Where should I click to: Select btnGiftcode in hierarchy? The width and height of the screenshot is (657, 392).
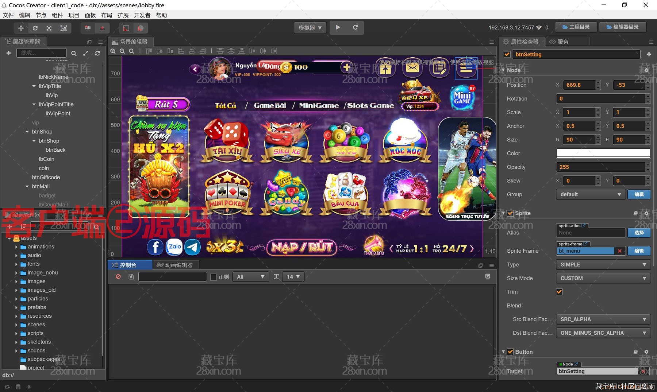(x=46, y=177)
